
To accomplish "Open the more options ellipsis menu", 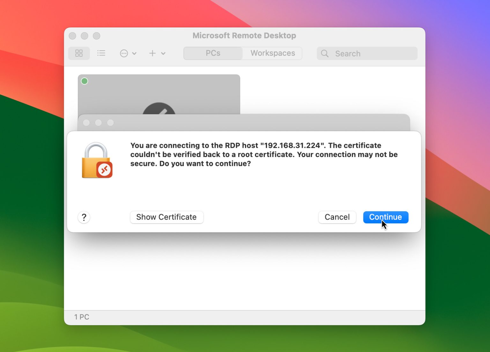I will coord(124,53).
